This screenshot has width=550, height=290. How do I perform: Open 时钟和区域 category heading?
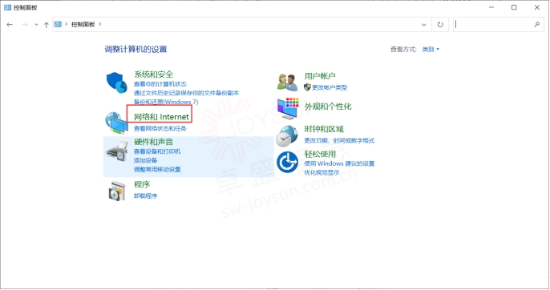pos(324,130)
